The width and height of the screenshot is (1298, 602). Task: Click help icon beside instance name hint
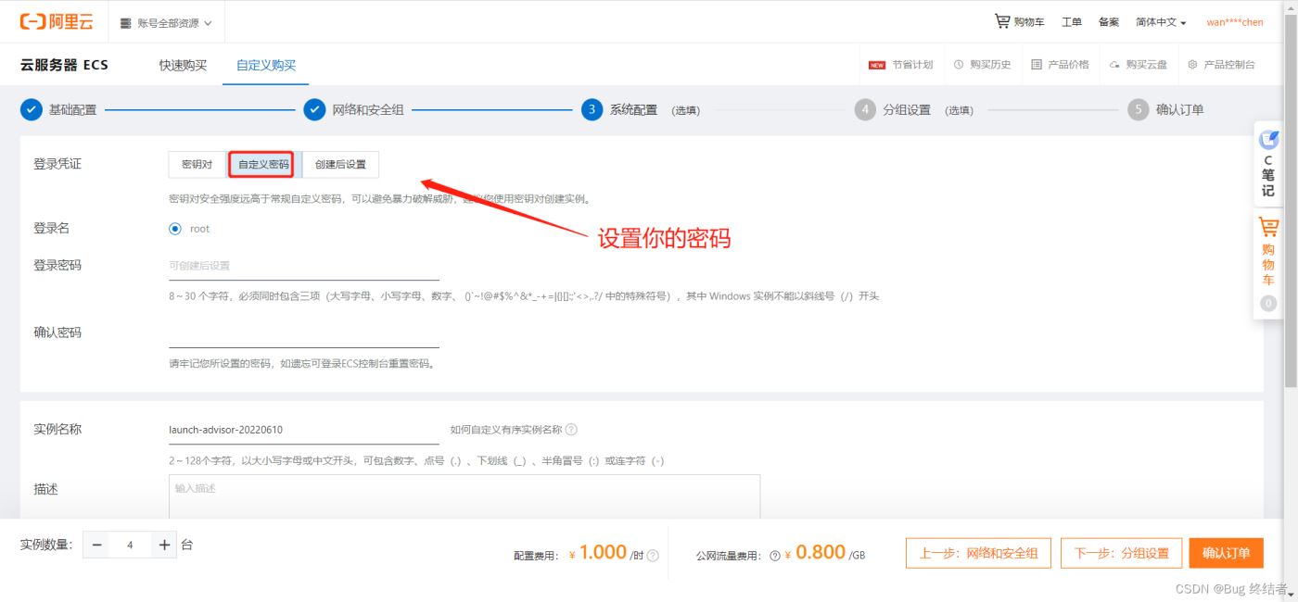click(571, 430)
